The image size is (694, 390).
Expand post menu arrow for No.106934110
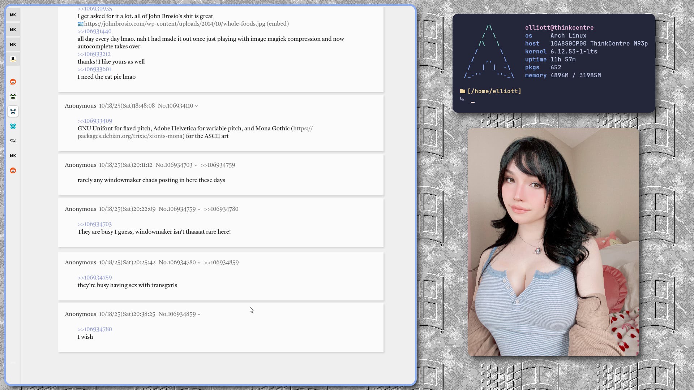(x=197, y=106)
